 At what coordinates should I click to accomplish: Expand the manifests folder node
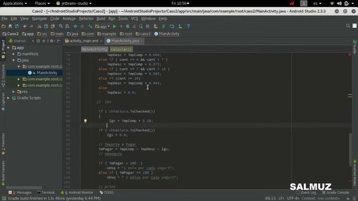coord(13,54)
